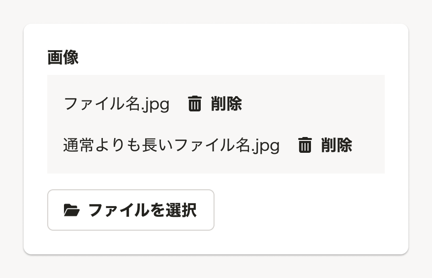Click blank area right of ファイルを選択 button
The width and height of the screenshot is (432, 278).
(x=305, y=210)
